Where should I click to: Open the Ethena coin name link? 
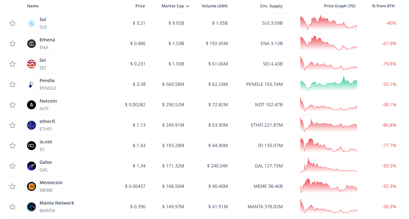click(x=47, y=40)
